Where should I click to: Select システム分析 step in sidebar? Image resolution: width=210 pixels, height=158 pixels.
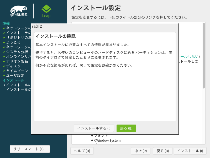17,52
